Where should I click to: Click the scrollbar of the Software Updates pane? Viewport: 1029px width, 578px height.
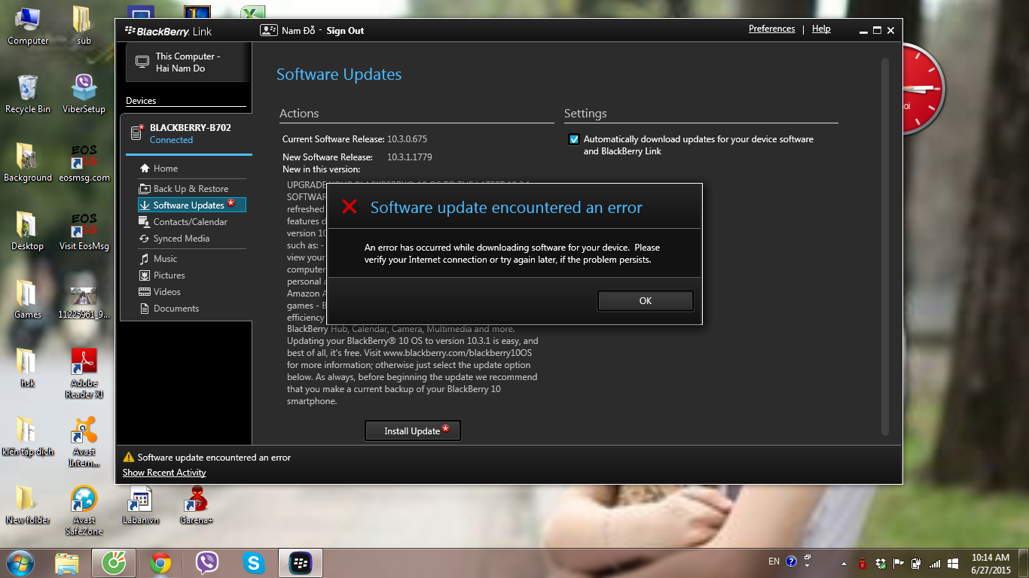point(885,247)
